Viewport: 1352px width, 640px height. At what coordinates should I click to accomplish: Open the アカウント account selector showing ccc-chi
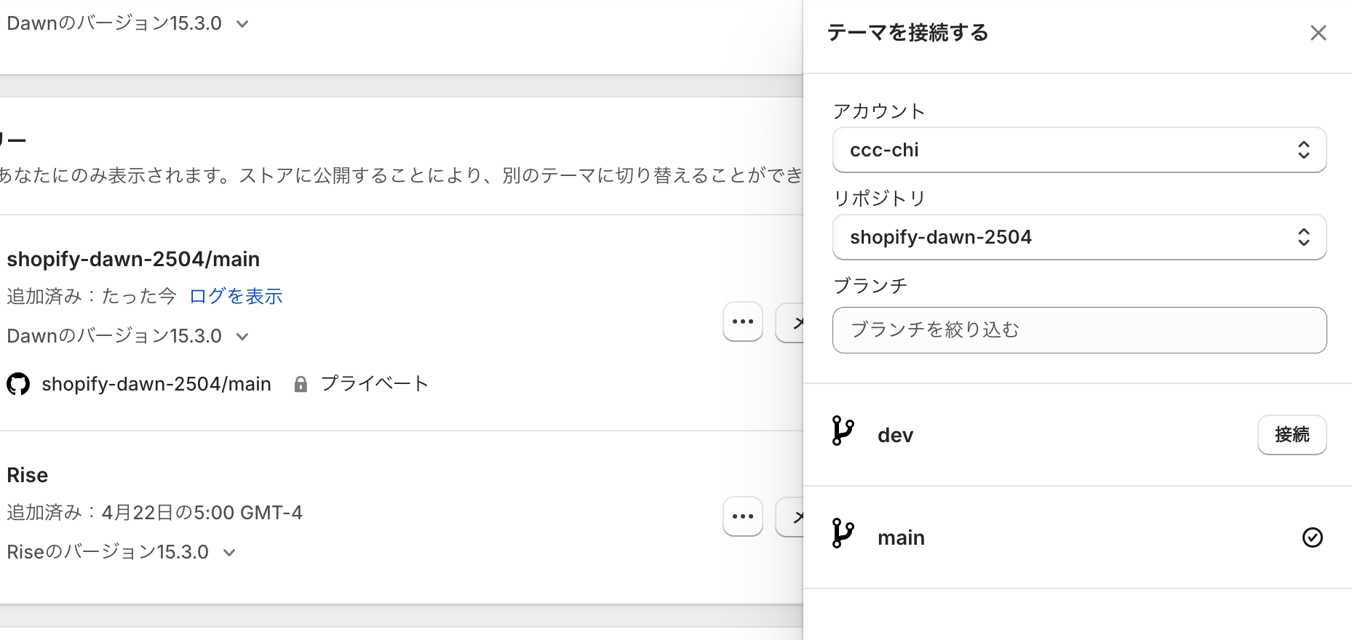point(1079,150)
